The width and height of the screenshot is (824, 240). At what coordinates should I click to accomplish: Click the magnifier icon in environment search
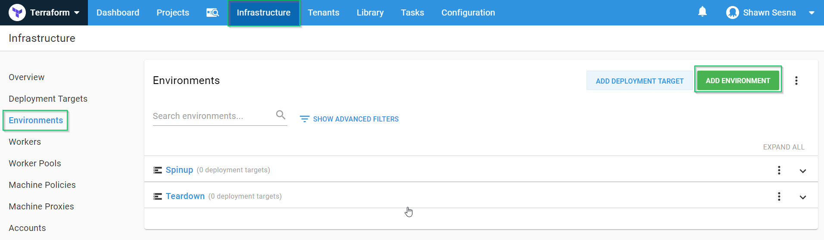tap(281, 115)
